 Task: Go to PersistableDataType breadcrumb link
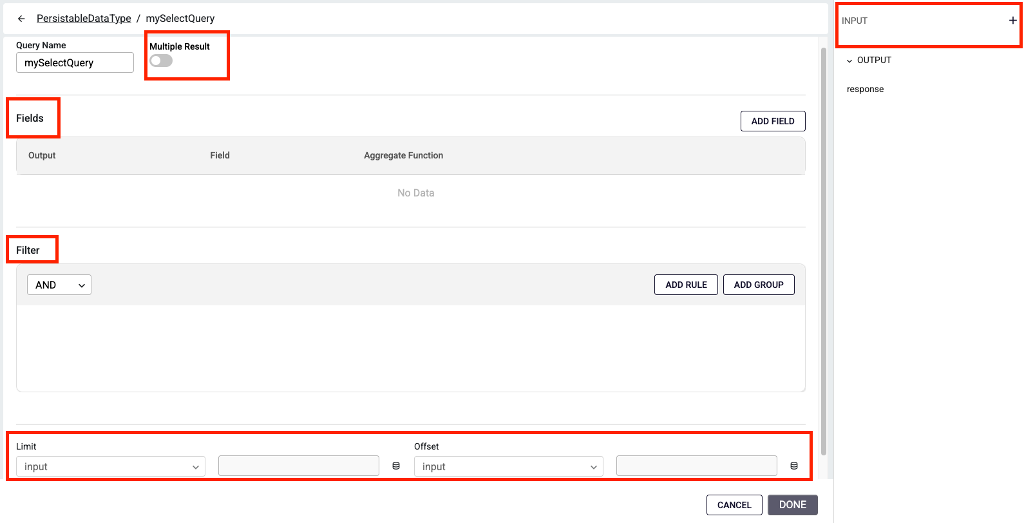84,19
